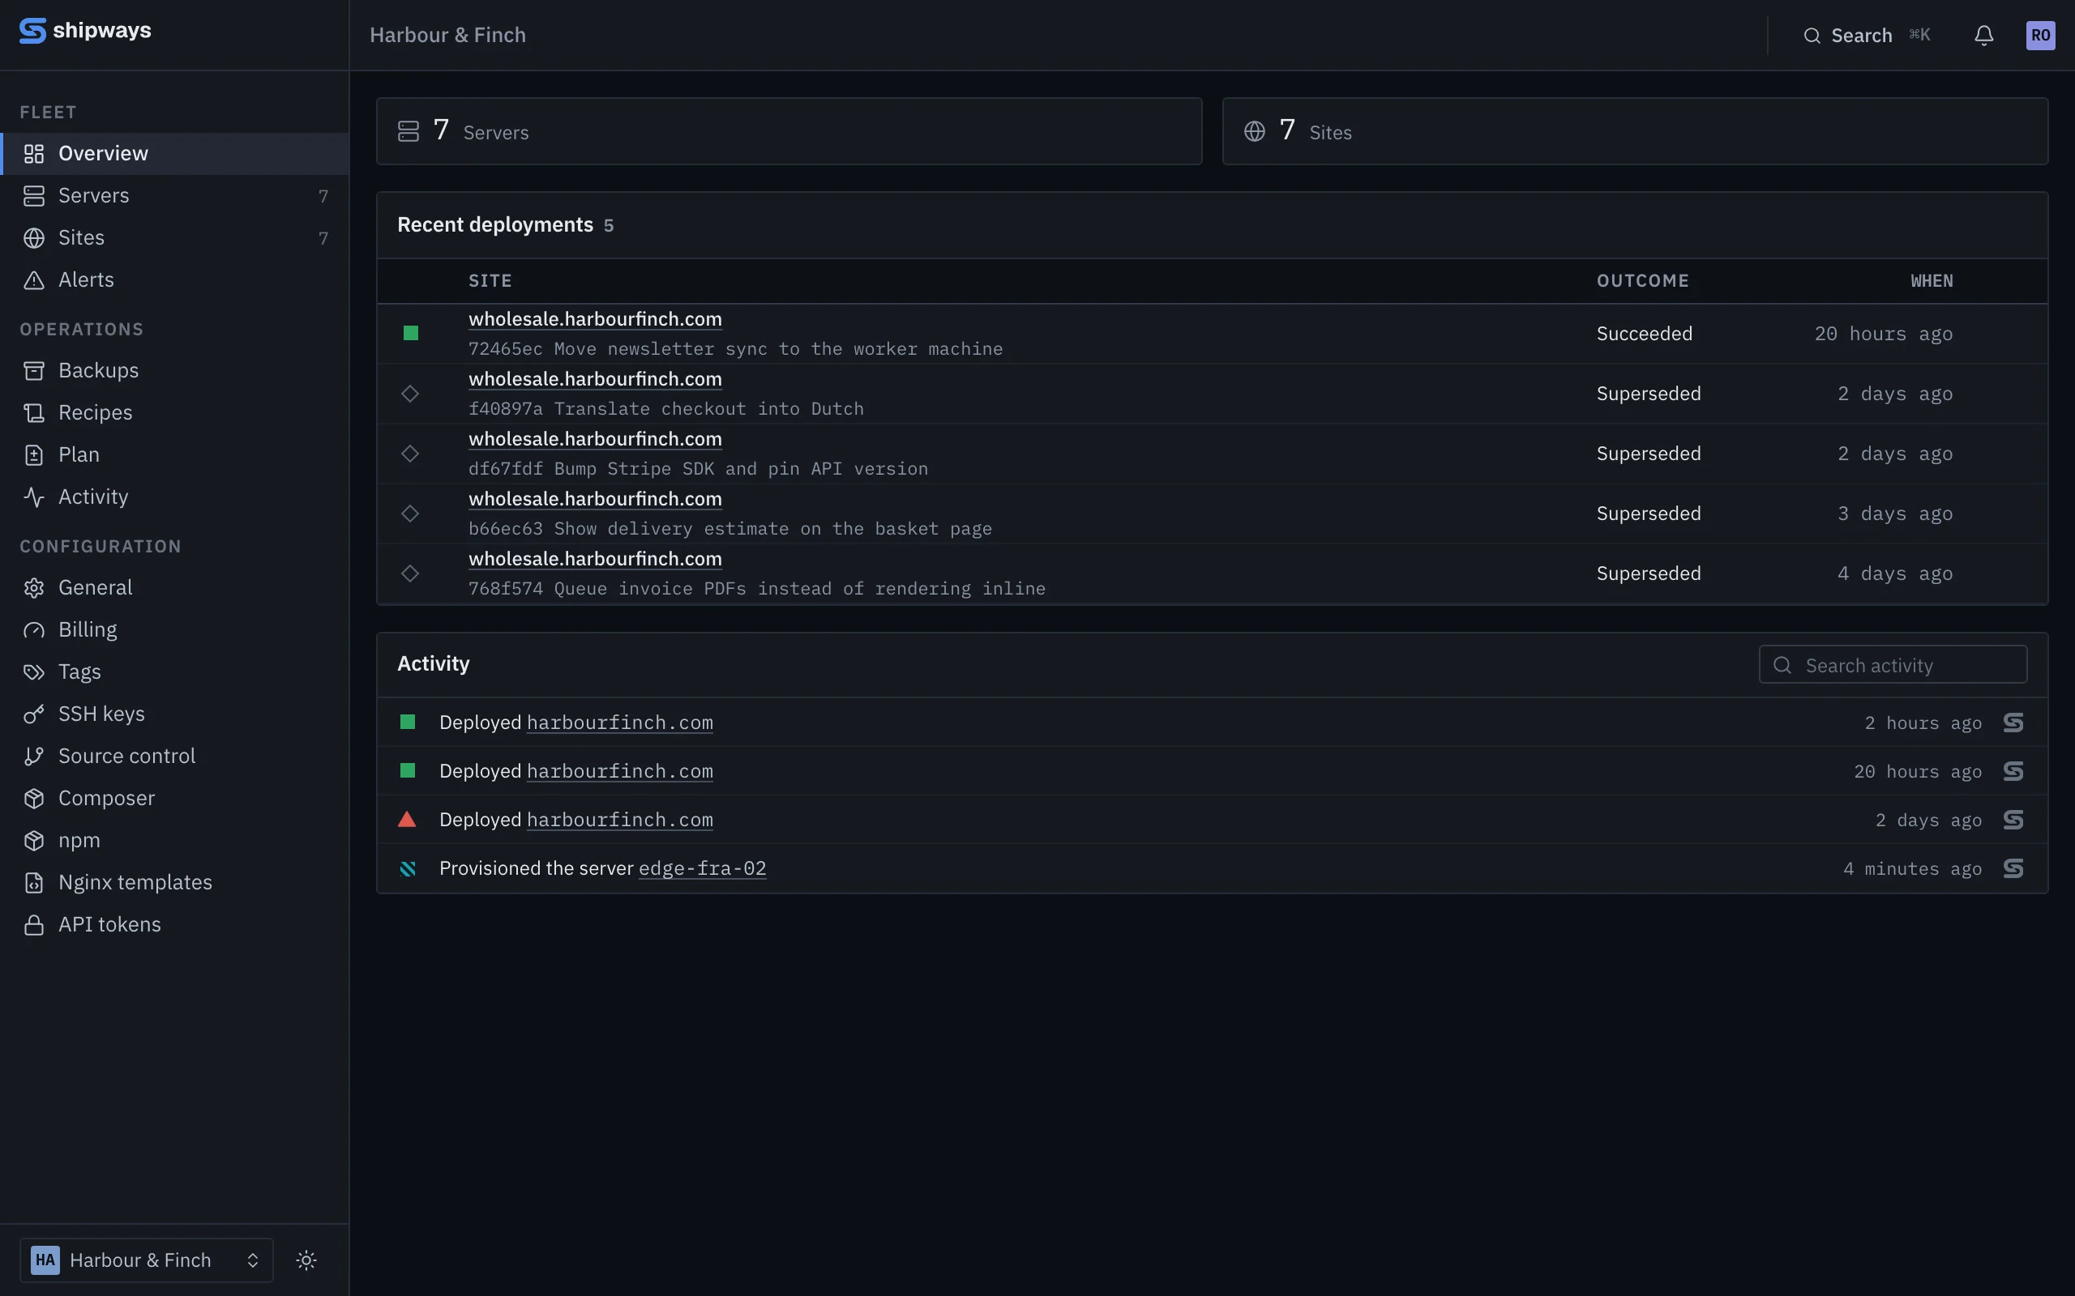This screenshot has width=2075, height=1296.
Task: Open Recipes in the sidebar
Action: pos(175,412)
